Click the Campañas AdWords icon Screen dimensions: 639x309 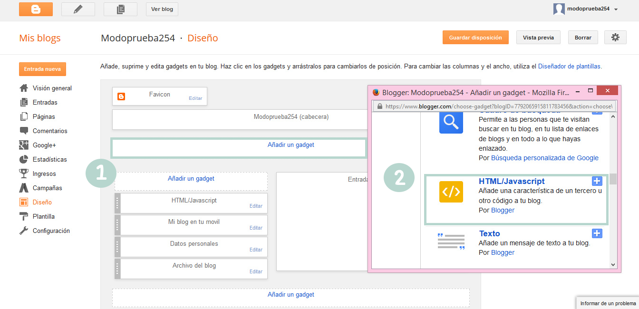[24, 188]
